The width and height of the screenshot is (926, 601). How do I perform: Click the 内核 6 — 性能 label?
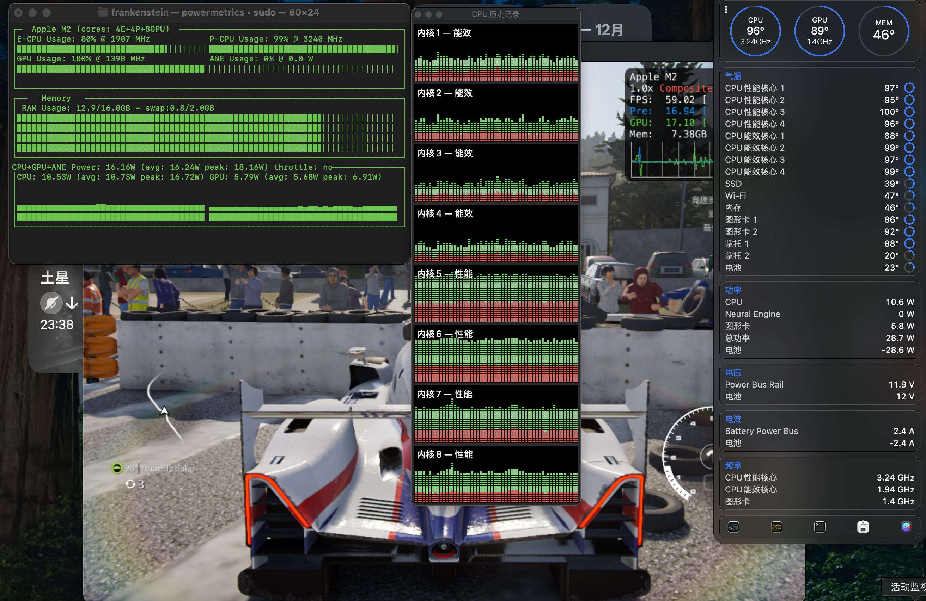tap(445, 334)
